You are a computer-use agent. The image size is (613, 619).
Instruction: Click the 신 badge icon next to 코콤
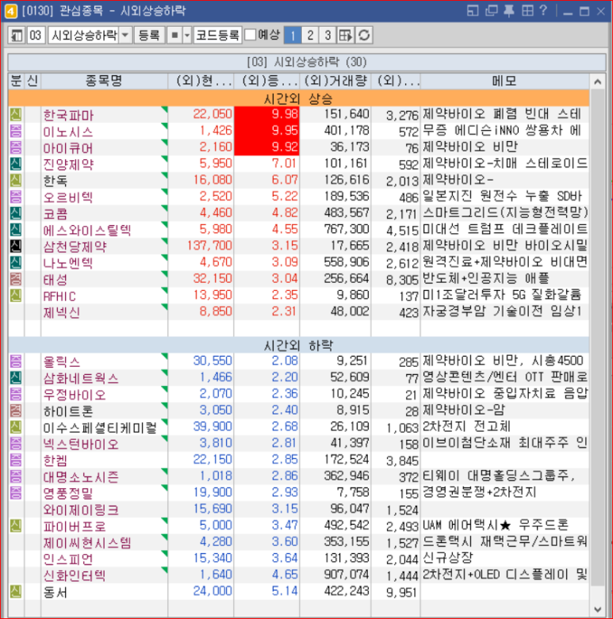16,213
